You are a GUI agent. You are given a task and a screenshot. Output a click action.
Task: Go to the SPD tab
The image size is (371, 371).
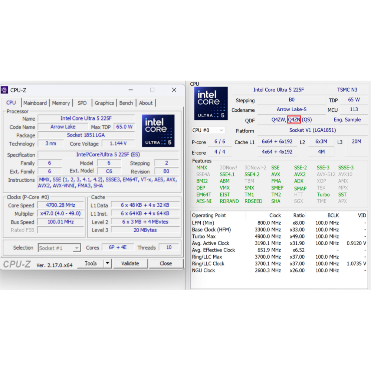coord(82,103)
